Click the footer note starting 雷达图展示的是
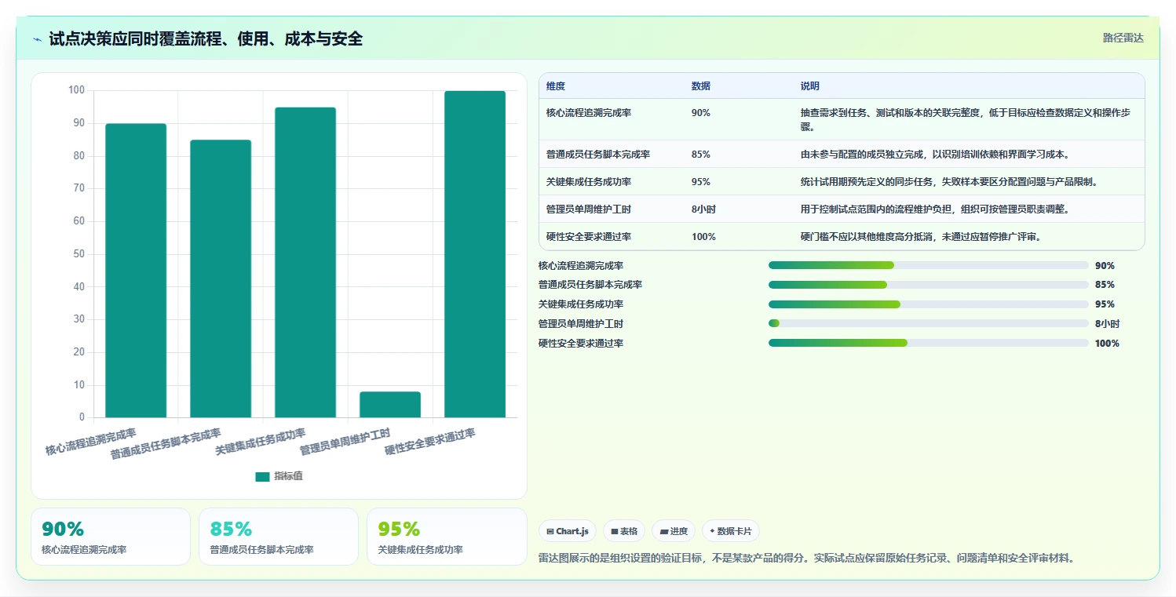This screenshot has height=597, width=1176. pyautogui.click(x=806, y=559)
